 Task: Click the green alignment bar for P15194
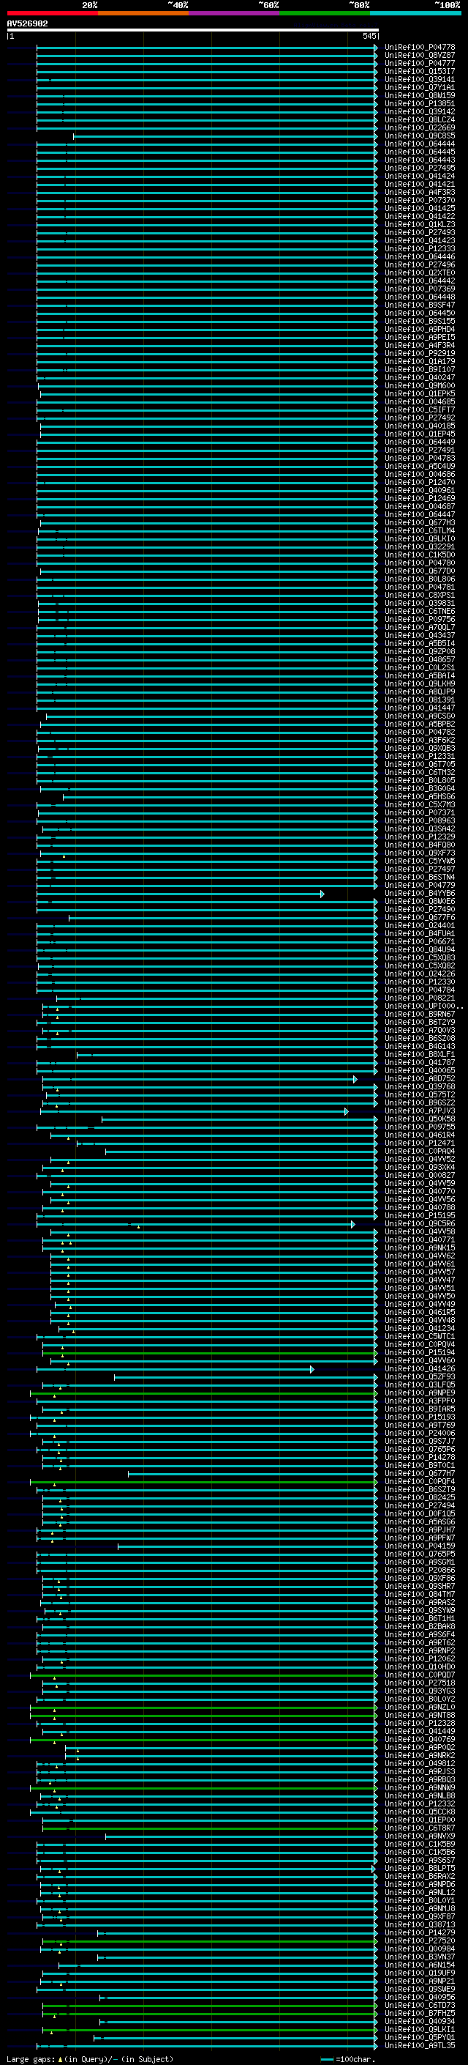coord(208,1353)
